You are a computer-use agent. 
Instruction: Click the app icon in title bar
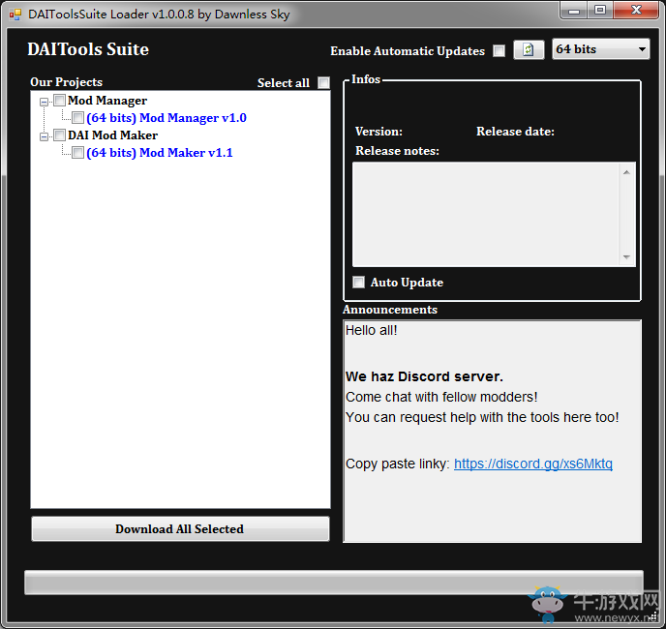pyautogui.click(x=15, y=15)
